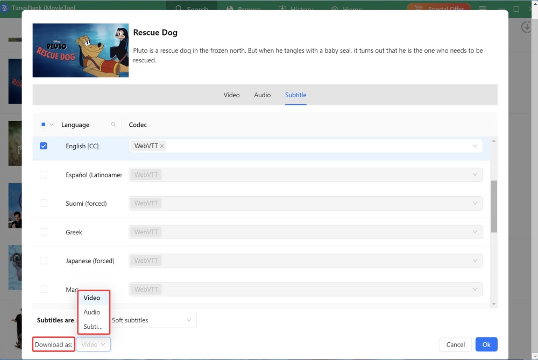Toggle the select-all languages header checkbox
This screenshot has width=538, height=360.
(x=44, y=125)
